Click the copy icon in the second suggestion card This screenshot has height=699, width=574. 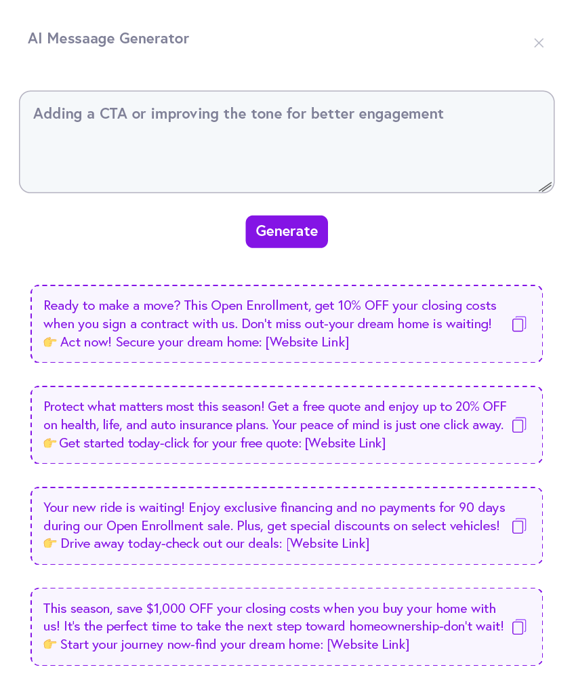point(518,424)
